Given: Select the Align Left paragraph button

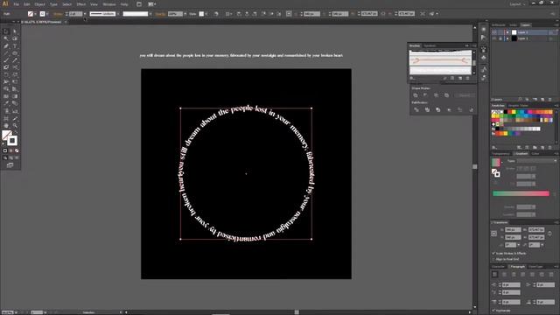Looking at the screenshot, I should point(494,274).
